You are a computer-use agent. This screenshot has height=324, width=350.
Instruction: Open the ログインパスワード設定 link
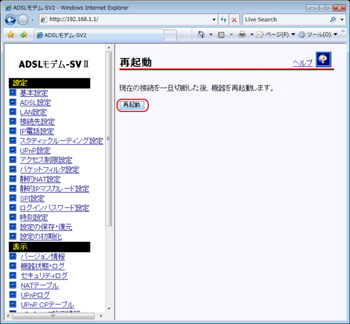pos(55,208)
